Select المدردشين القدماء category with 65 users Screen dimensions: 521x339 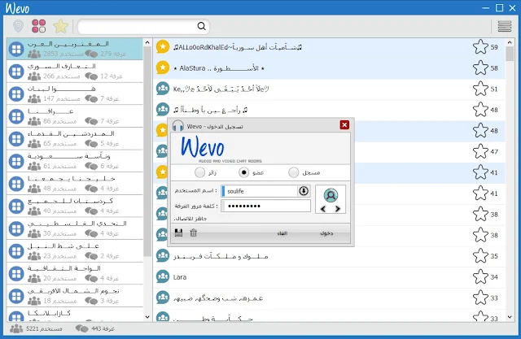(75, 139)
